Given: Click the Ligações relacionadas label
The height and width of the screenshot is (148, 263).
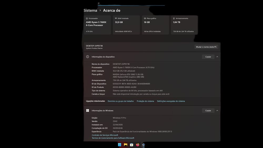Looking at the screenshot, I should 95,101.
